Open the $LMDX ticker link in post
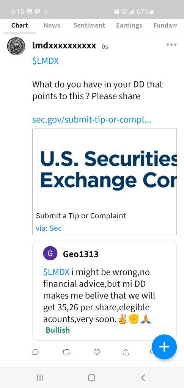 45,61
